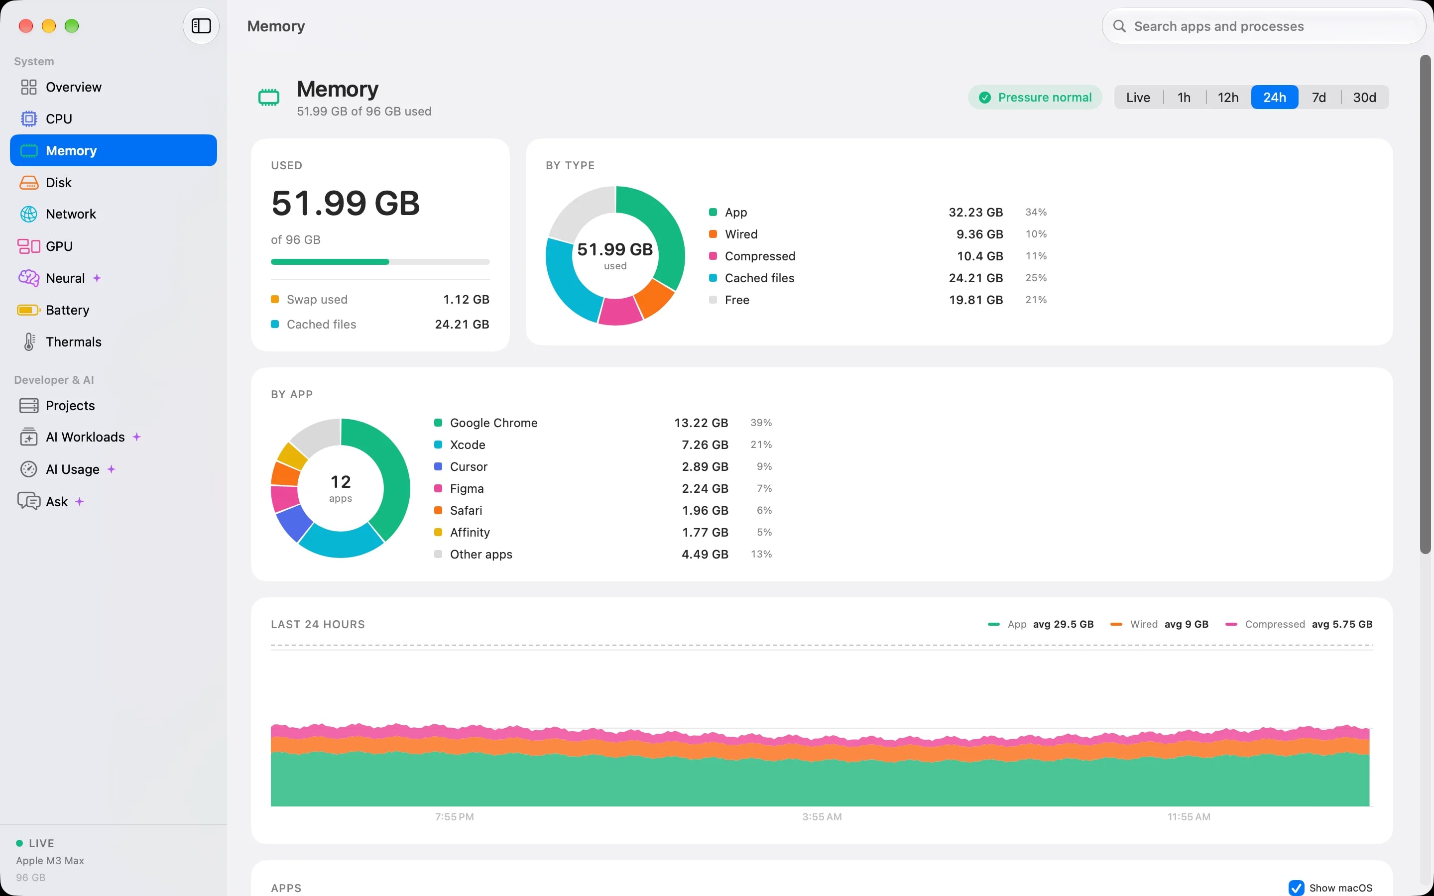Click the green Memory chip icon in header

click(269, 97)
